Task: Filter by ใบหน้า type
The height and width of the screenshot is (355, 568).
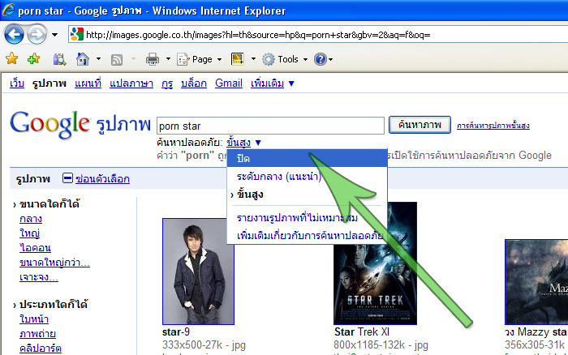Action: coord(34,319)
